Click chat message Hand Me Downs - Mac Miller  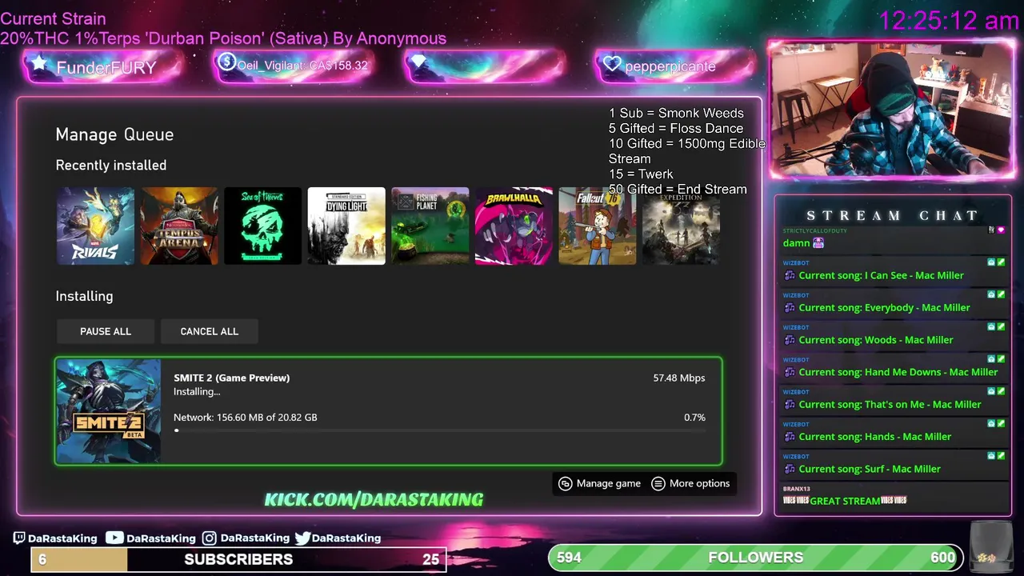pyautogui.click(x=898, y=372)
